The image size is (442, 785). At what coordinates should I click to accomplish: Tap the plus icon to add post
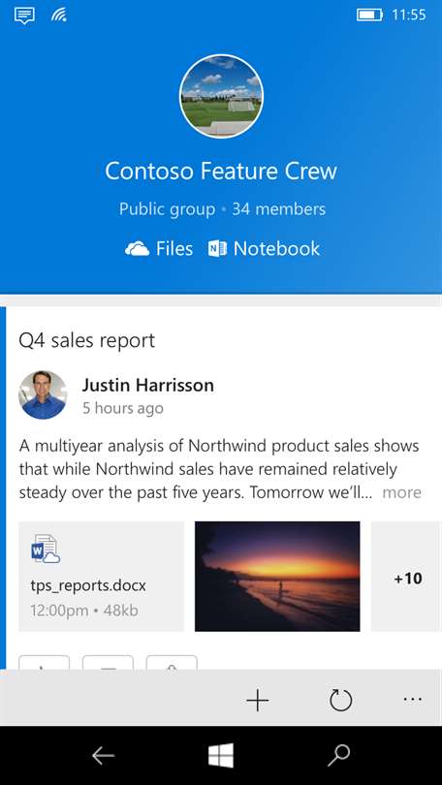[x=258, y=700]
